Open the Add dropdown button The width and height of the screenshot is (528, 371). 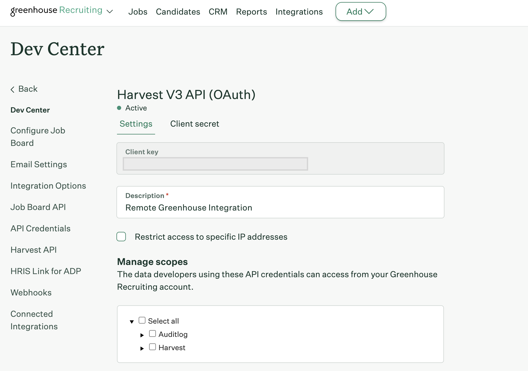tap(361, 11)
